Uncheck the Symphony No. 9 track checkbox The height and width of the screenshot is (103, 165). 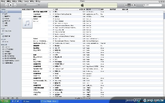pyautogui.click(x=53, y=43)
